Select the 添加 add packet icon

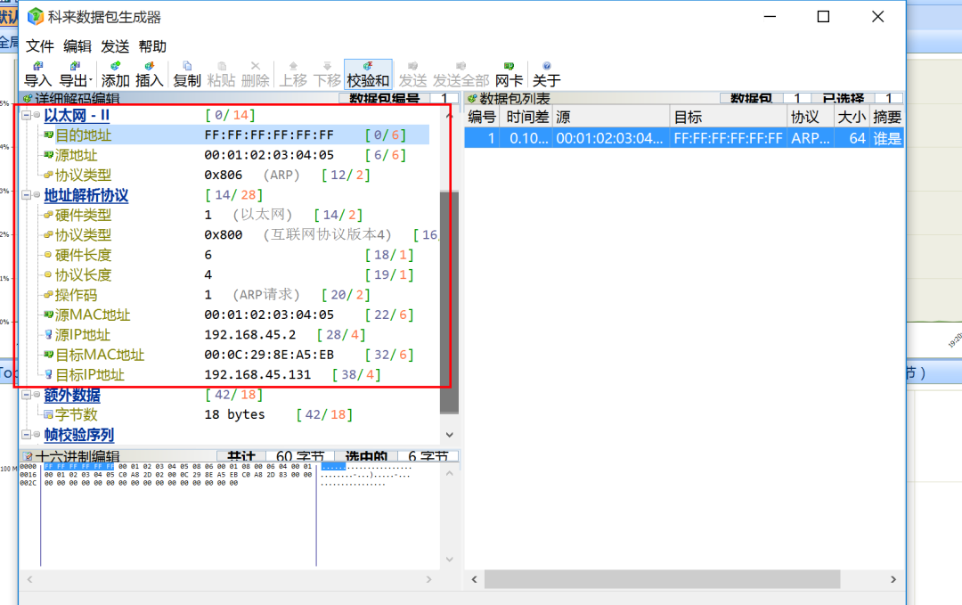(113, 71)
